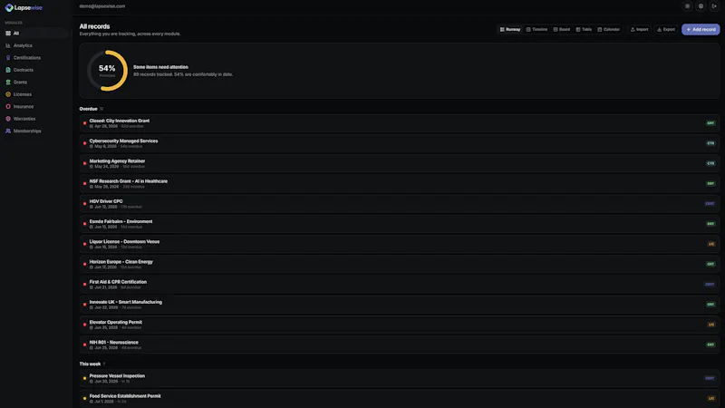Switch to Table view

(584, 29)
